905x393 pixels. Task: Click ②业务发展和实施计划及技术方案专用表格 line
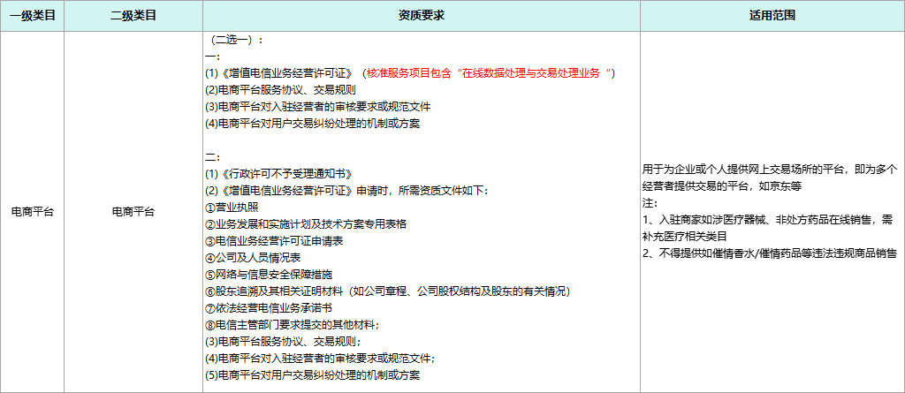[306, 224]
